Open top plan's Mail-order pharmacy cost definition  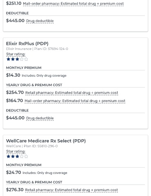[73, 4]
